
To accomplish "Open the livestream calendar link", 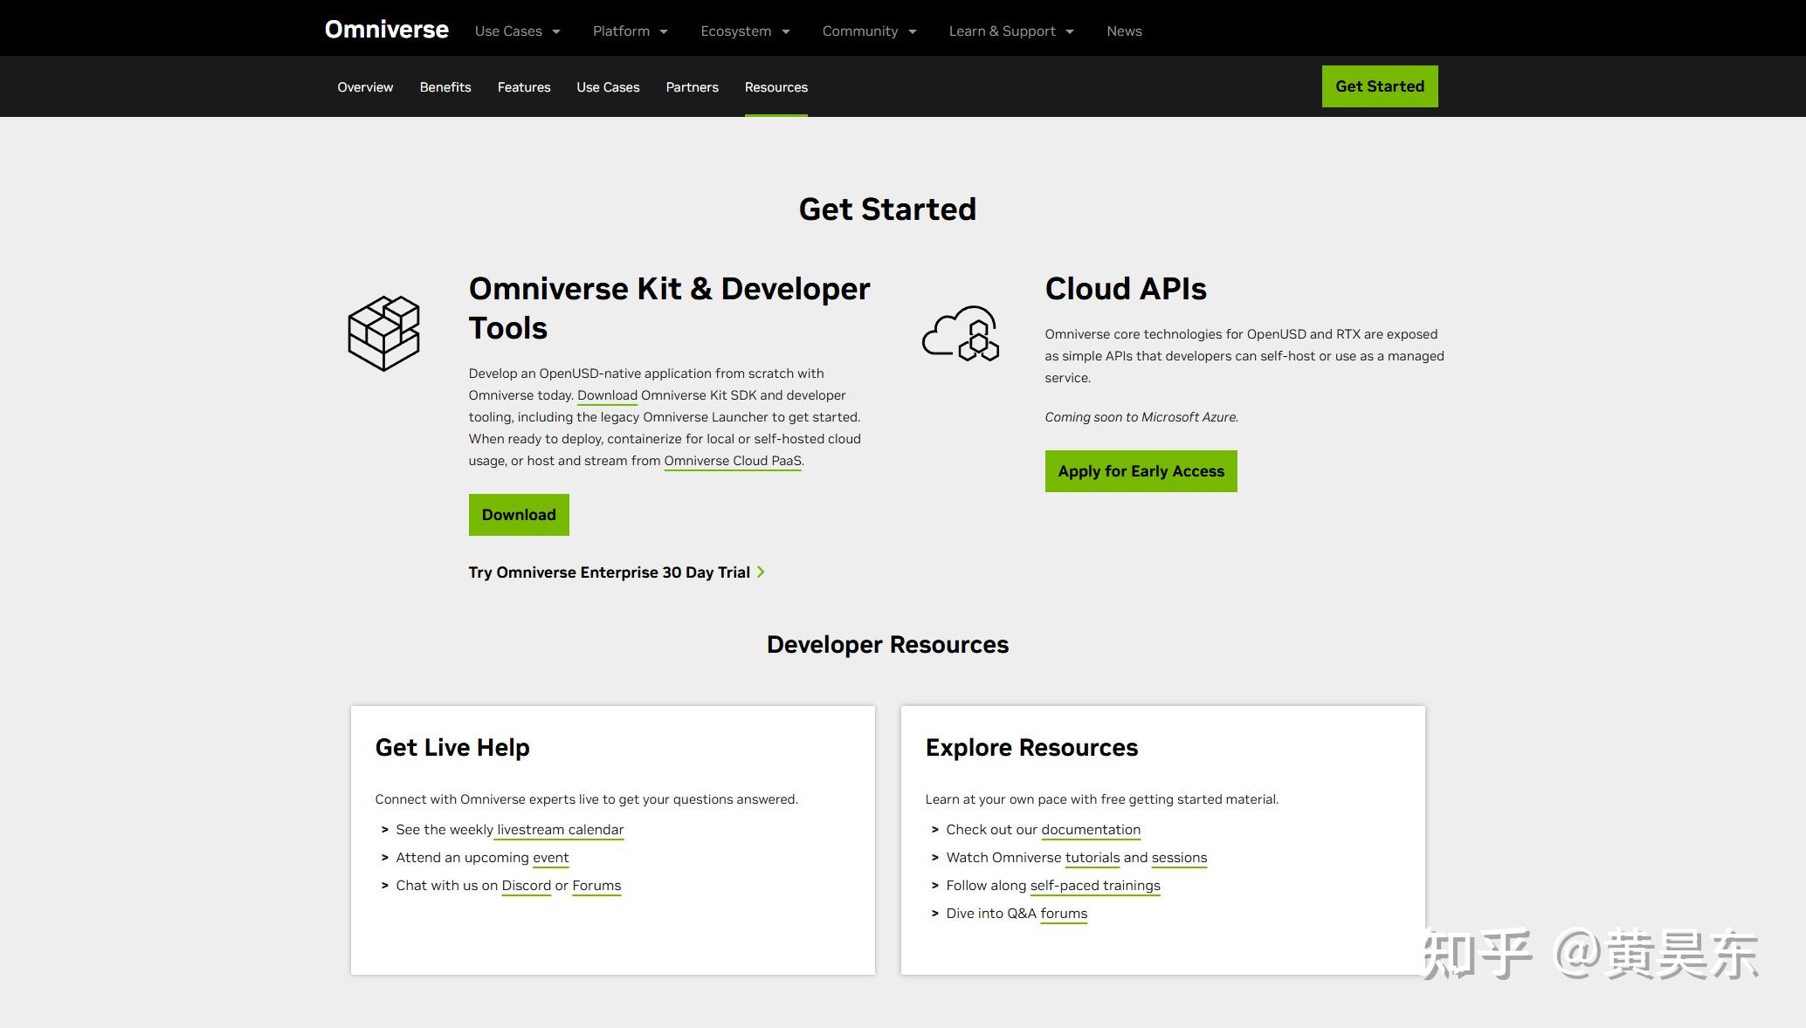I will [x=560, y=830].
